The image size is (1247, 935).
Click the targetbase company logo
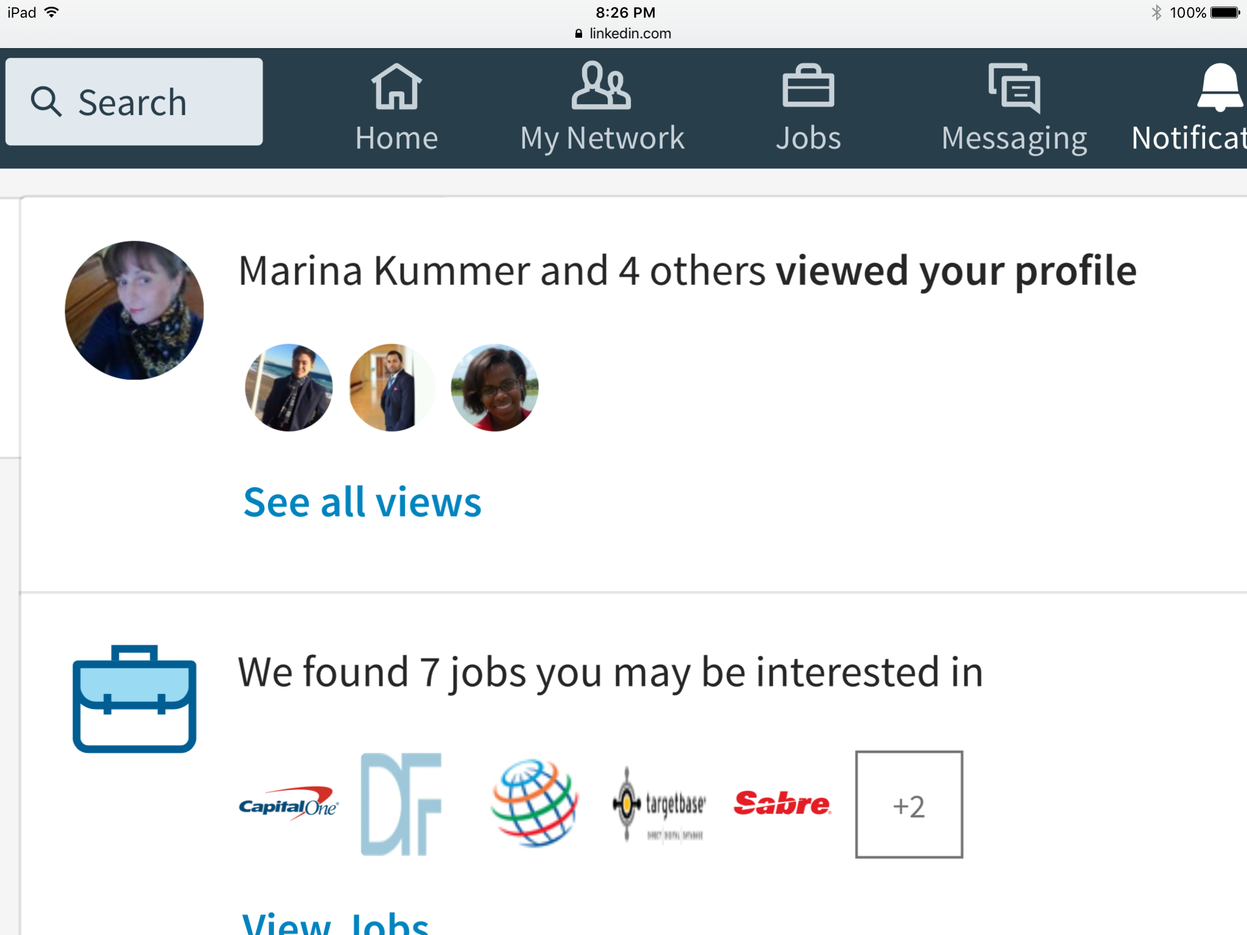(660, 805)
